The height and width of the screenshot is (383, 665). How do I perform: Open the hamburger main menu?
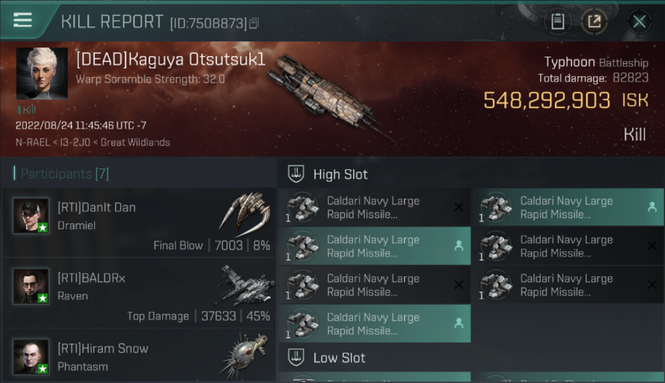(23, 20)
